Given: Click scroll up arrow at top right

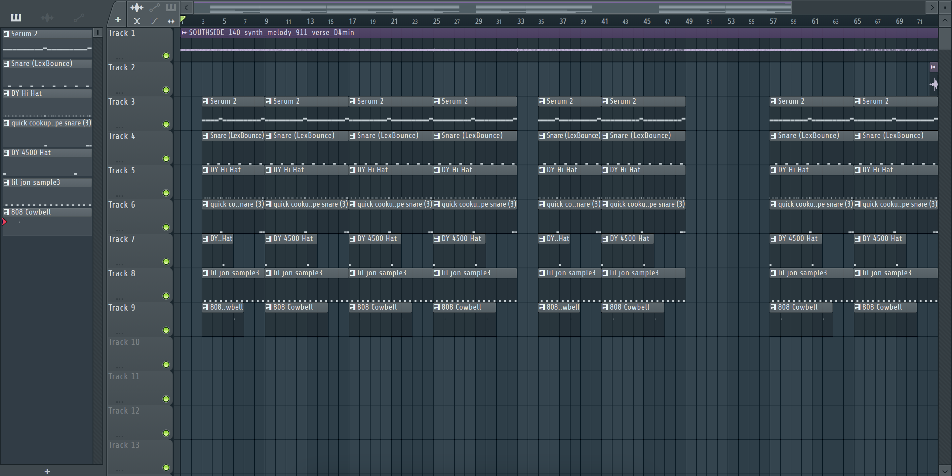Looking at the screenshot, I should [945, 21].
